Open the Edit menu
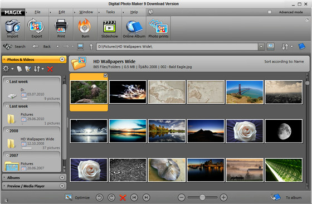 [x=62, y=12]
